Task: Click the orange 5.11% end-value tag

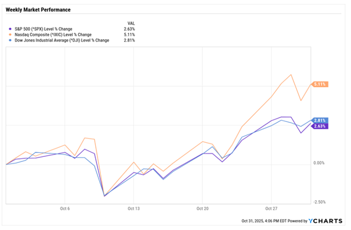Action: tap(319, 84)
